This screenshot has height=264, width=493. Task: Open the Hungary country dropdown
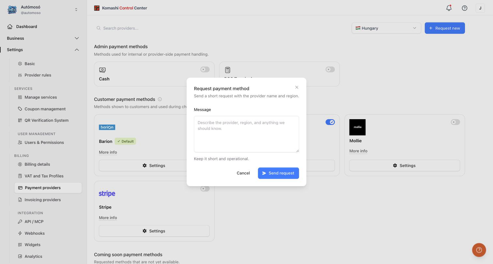point(386,28)
